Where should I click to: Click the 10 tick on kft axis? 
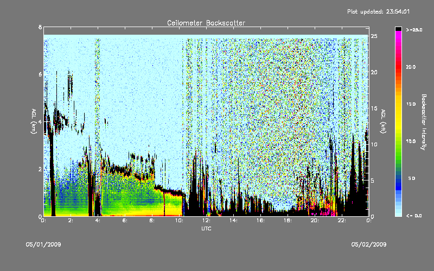(374, 144)
